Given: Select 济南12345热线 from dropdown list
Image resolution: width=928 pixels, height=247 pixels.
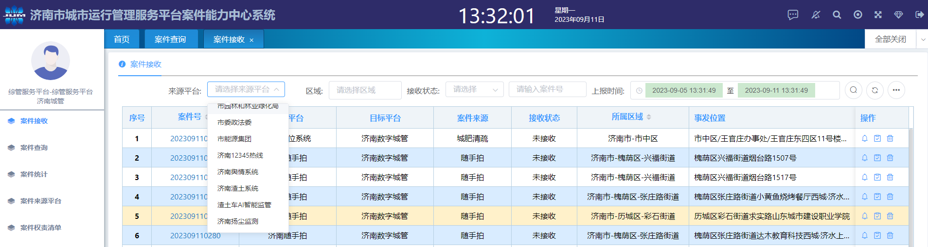Looking at the screenshot, I should (240, 155).
